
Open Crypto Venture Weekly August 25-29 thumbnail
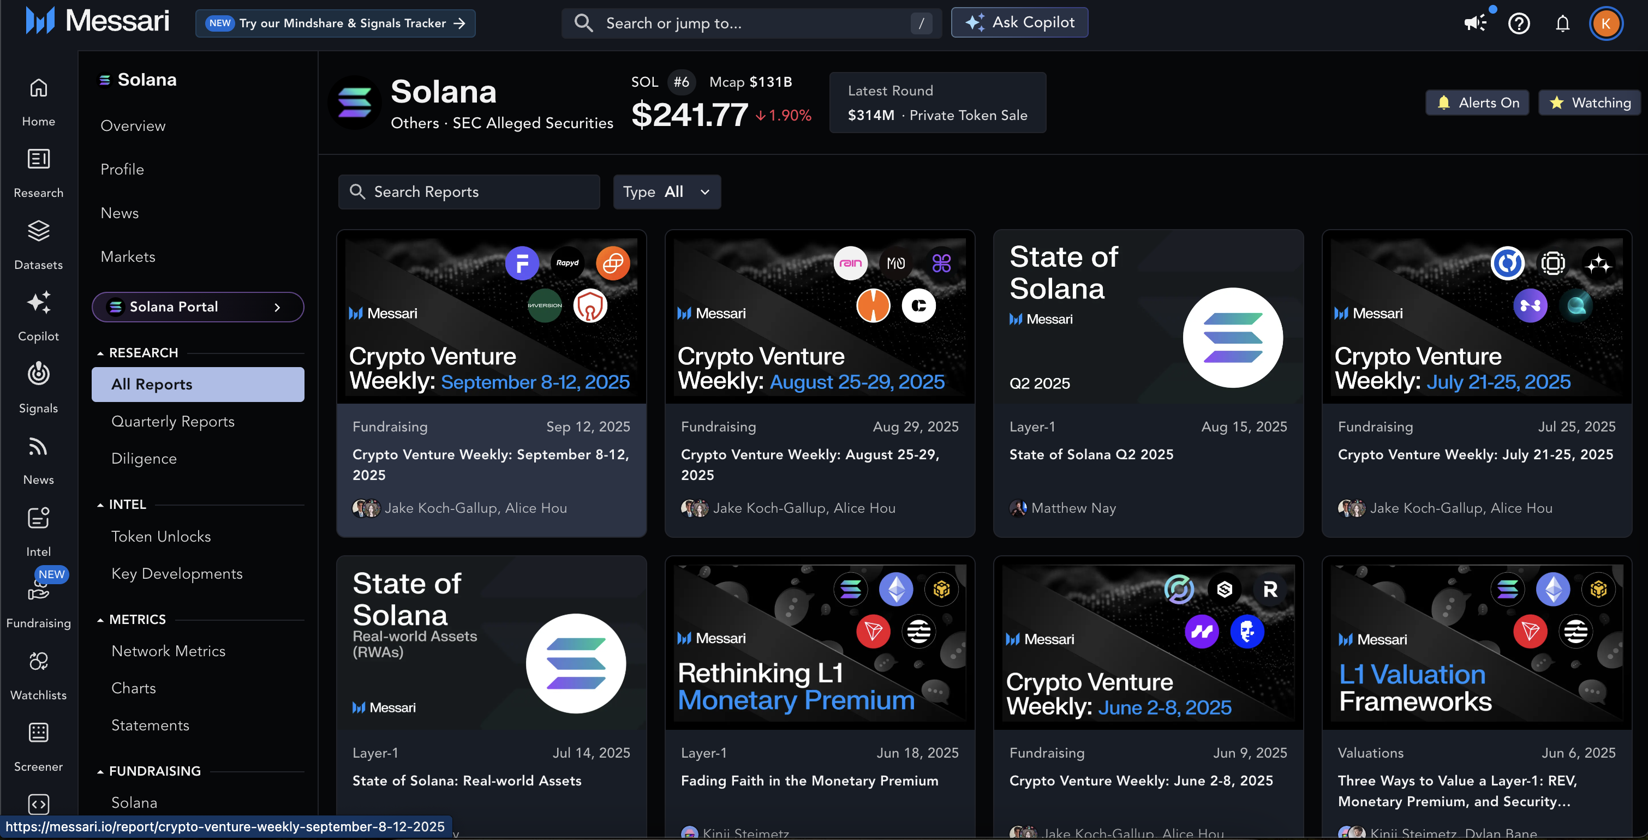click(820, 316)
